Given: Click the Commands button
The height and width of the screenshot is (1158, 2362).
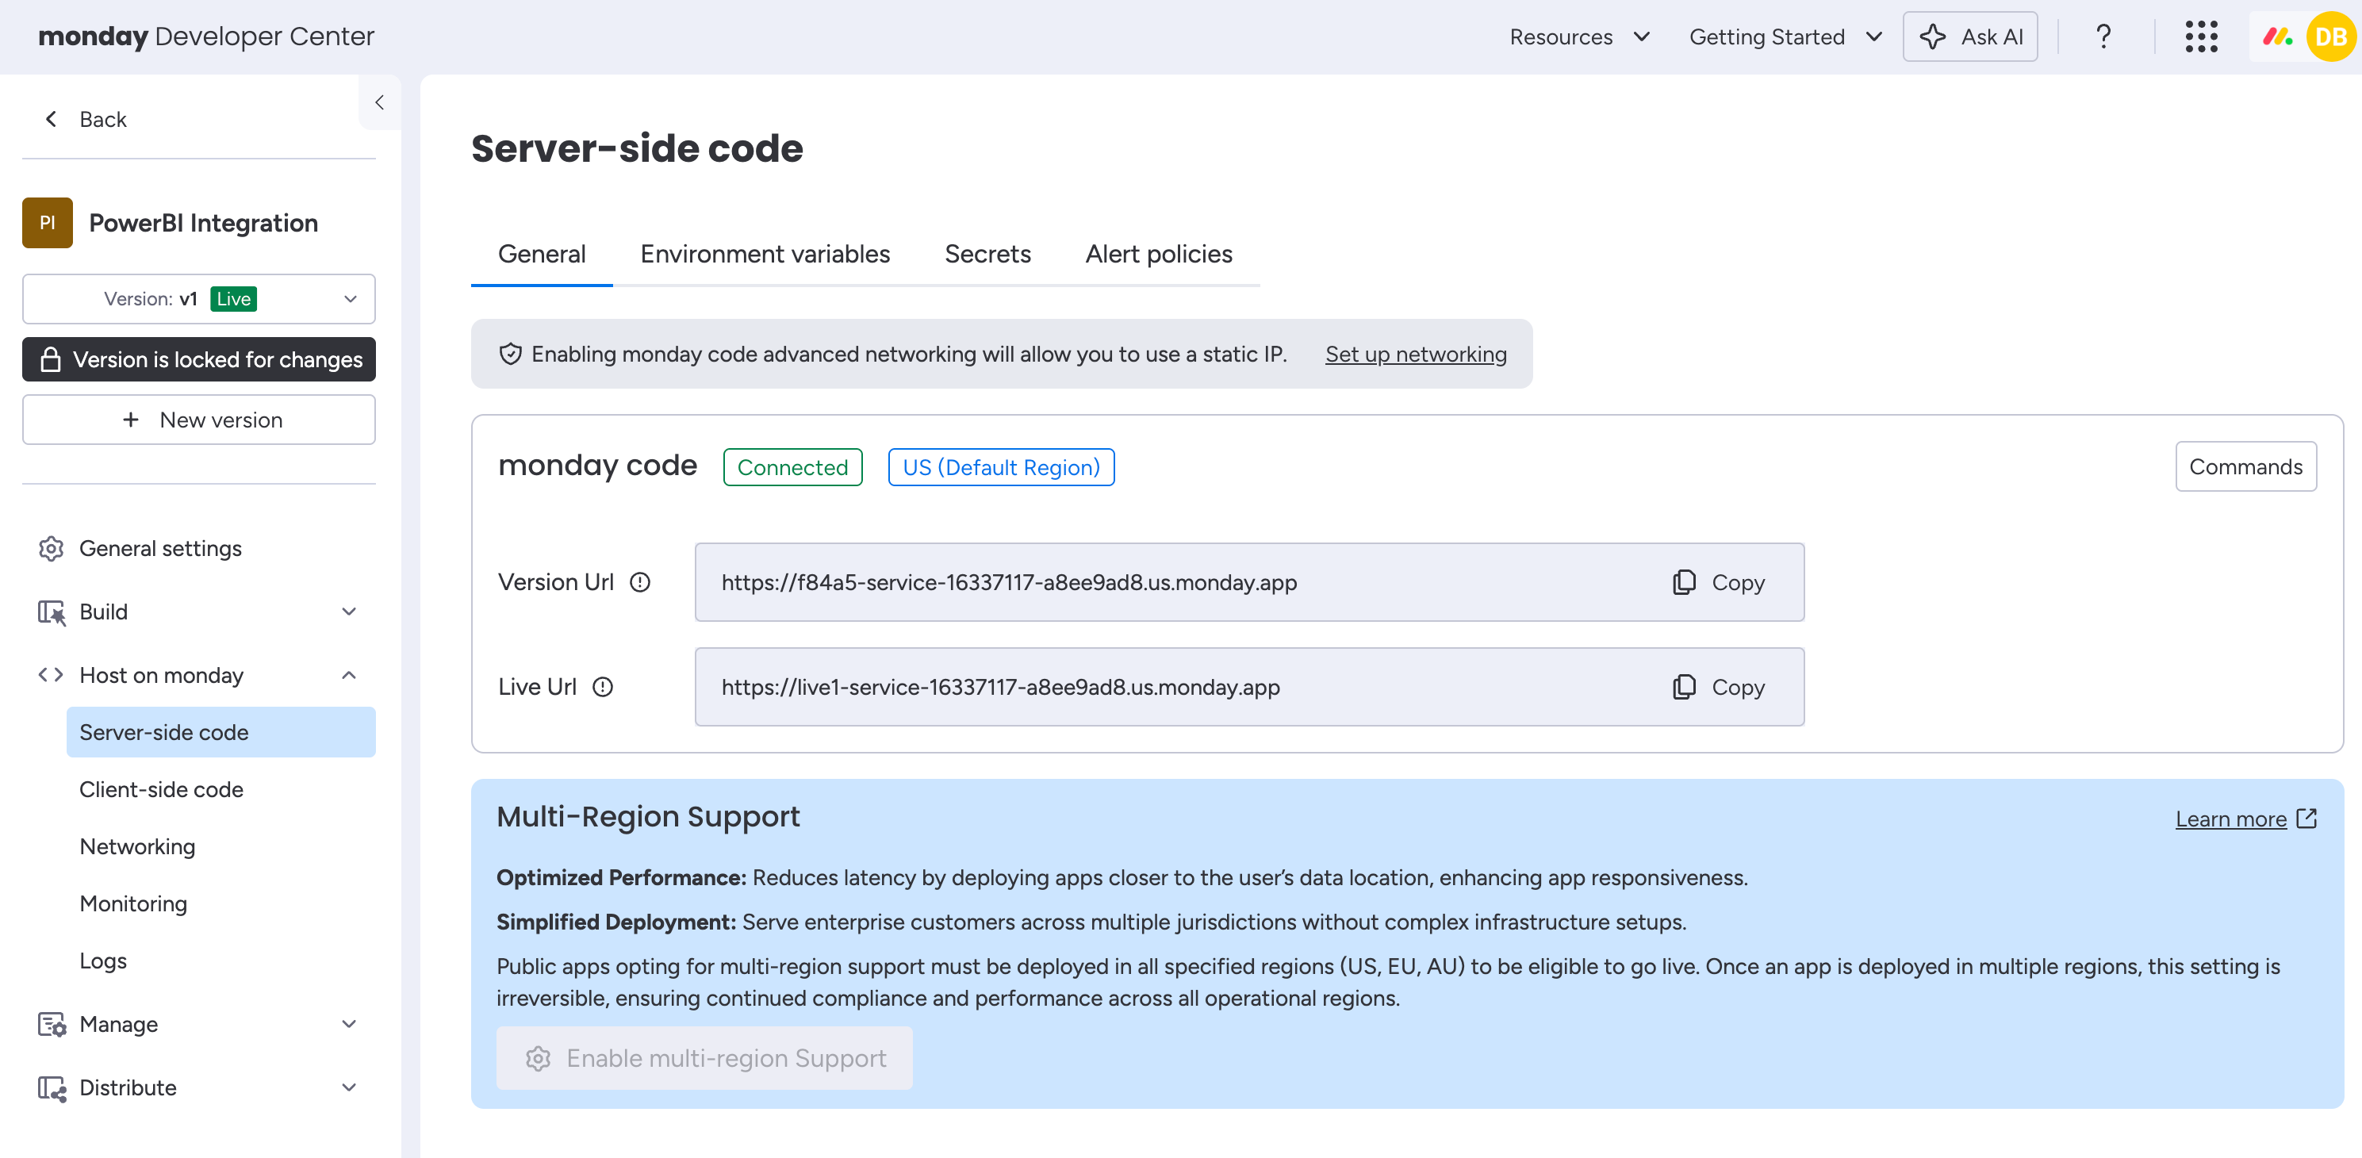Looking at the screenshot, I should (2245, 466).
